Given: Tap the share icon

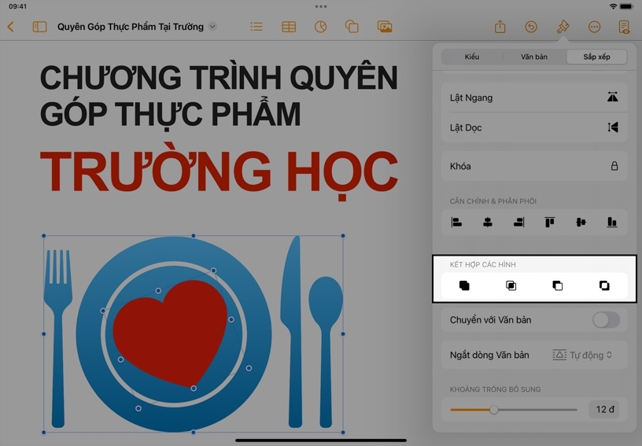Looking at the screenshot, I should click(500, 27).
